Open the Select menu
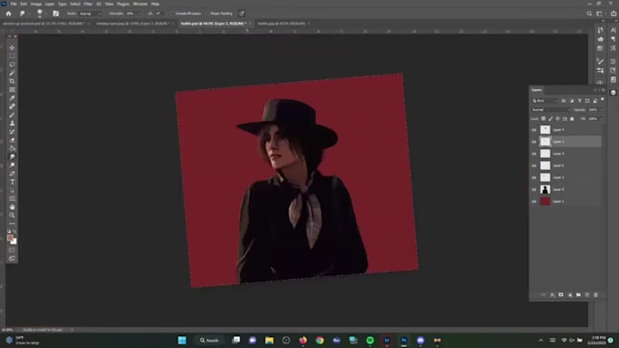The image size is (619, 348). click(75, 4)
